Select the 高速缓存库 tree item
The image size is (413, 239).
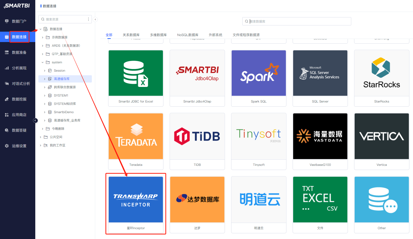click(65, 79)
